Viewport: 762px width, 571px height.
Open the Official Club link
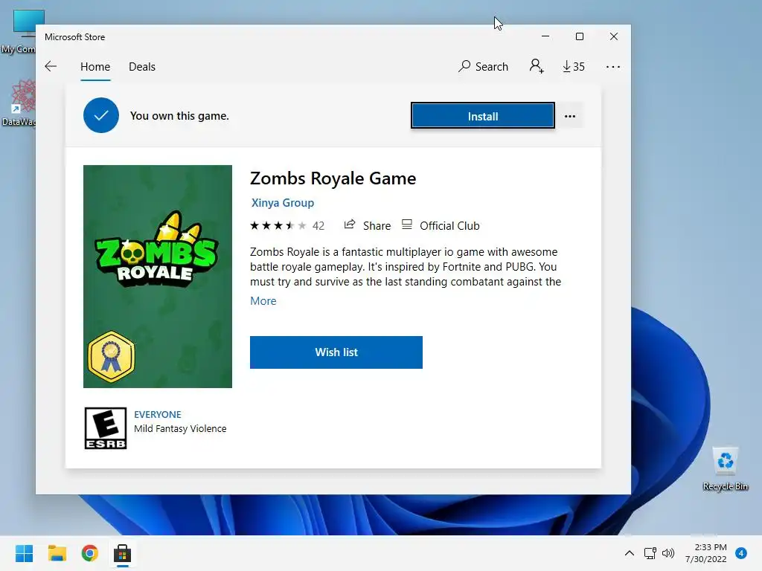click(x=441, y=225)
